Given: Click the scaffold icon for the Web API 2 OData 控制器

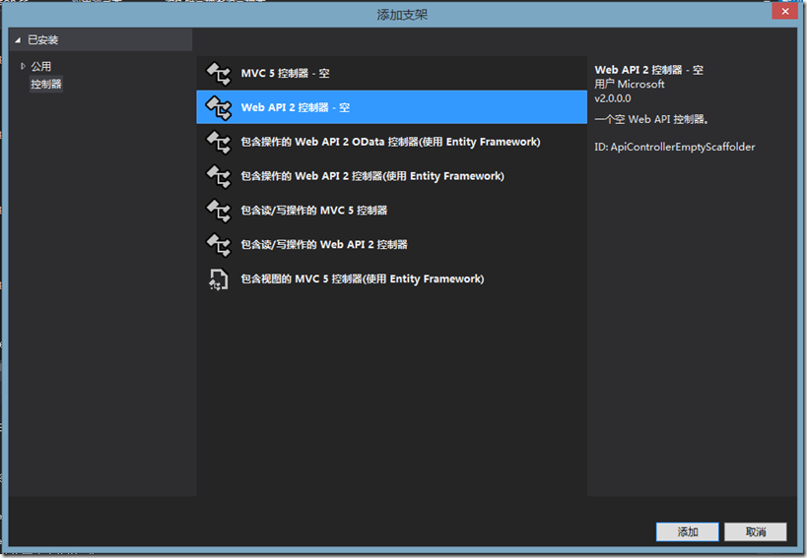Looking at the screenshot, I should point(219,143).
